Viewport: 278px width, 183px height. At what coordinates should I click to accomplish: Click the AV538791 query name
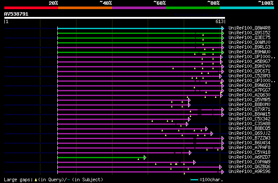coord(16,14)
